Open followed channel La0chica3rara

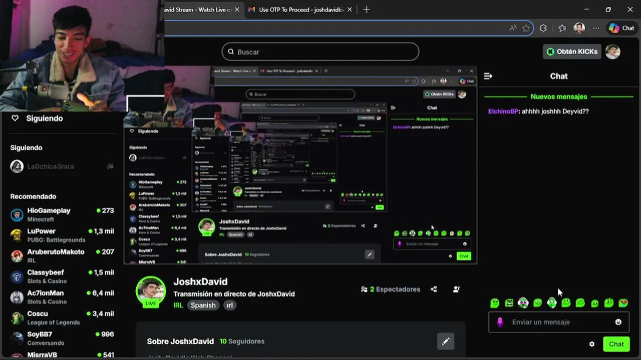coord(62,166)
